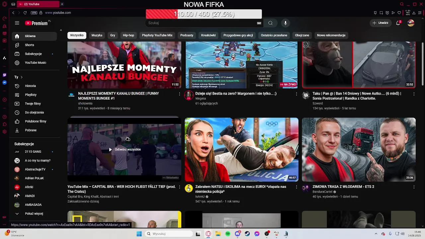Viewport: 425px width, 239px height.
Task: Click the 'Utwórz' create button
Action: coord(380,23)
